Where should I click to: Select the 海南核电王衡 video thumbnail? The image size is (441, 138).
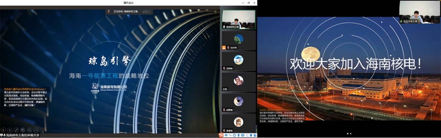[x=238, y=19]
